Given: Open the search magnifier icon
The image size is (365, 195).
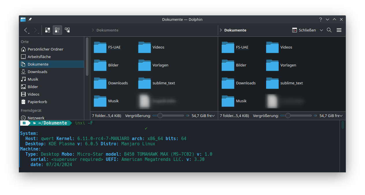Looking at the screenshot, I should [329, 30].
